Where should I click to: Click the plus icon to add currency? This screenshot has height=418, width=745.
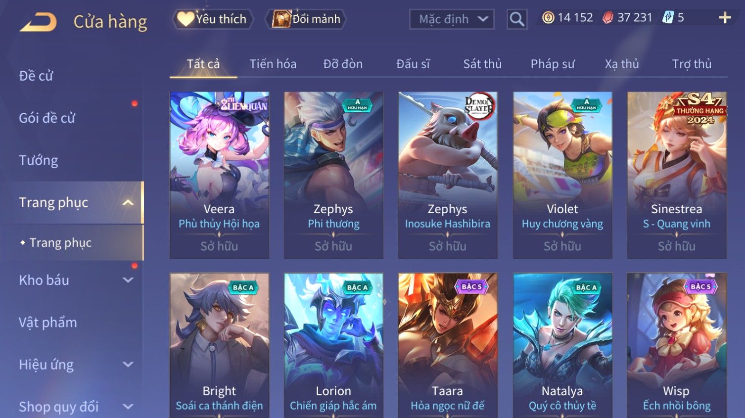point(725,18)
